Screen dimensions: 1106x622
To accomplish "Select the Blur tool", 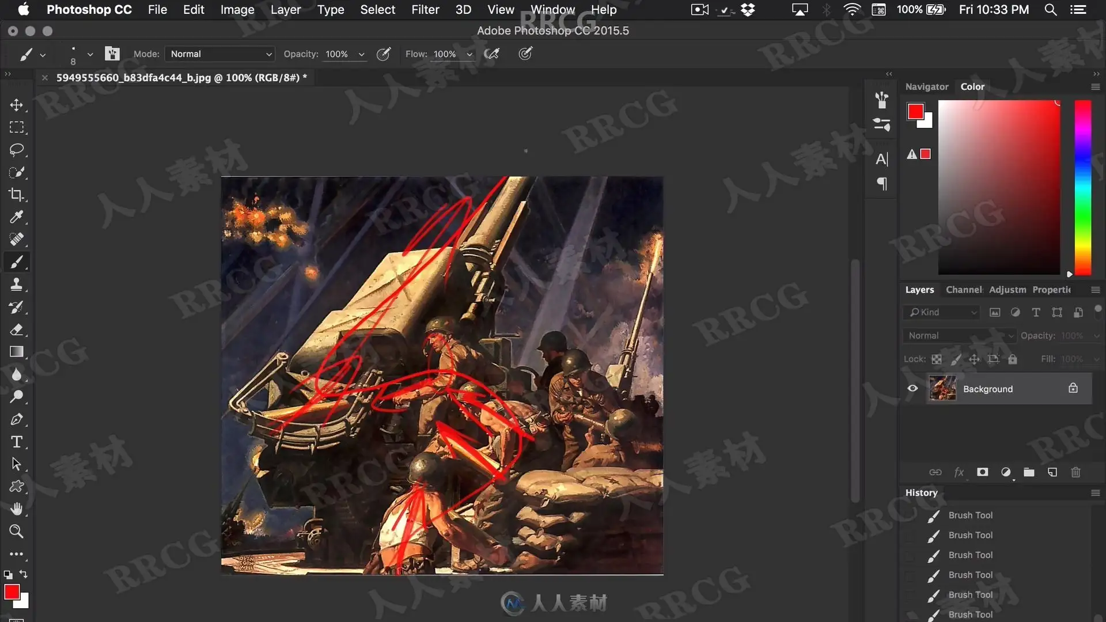I will point(16,374).
